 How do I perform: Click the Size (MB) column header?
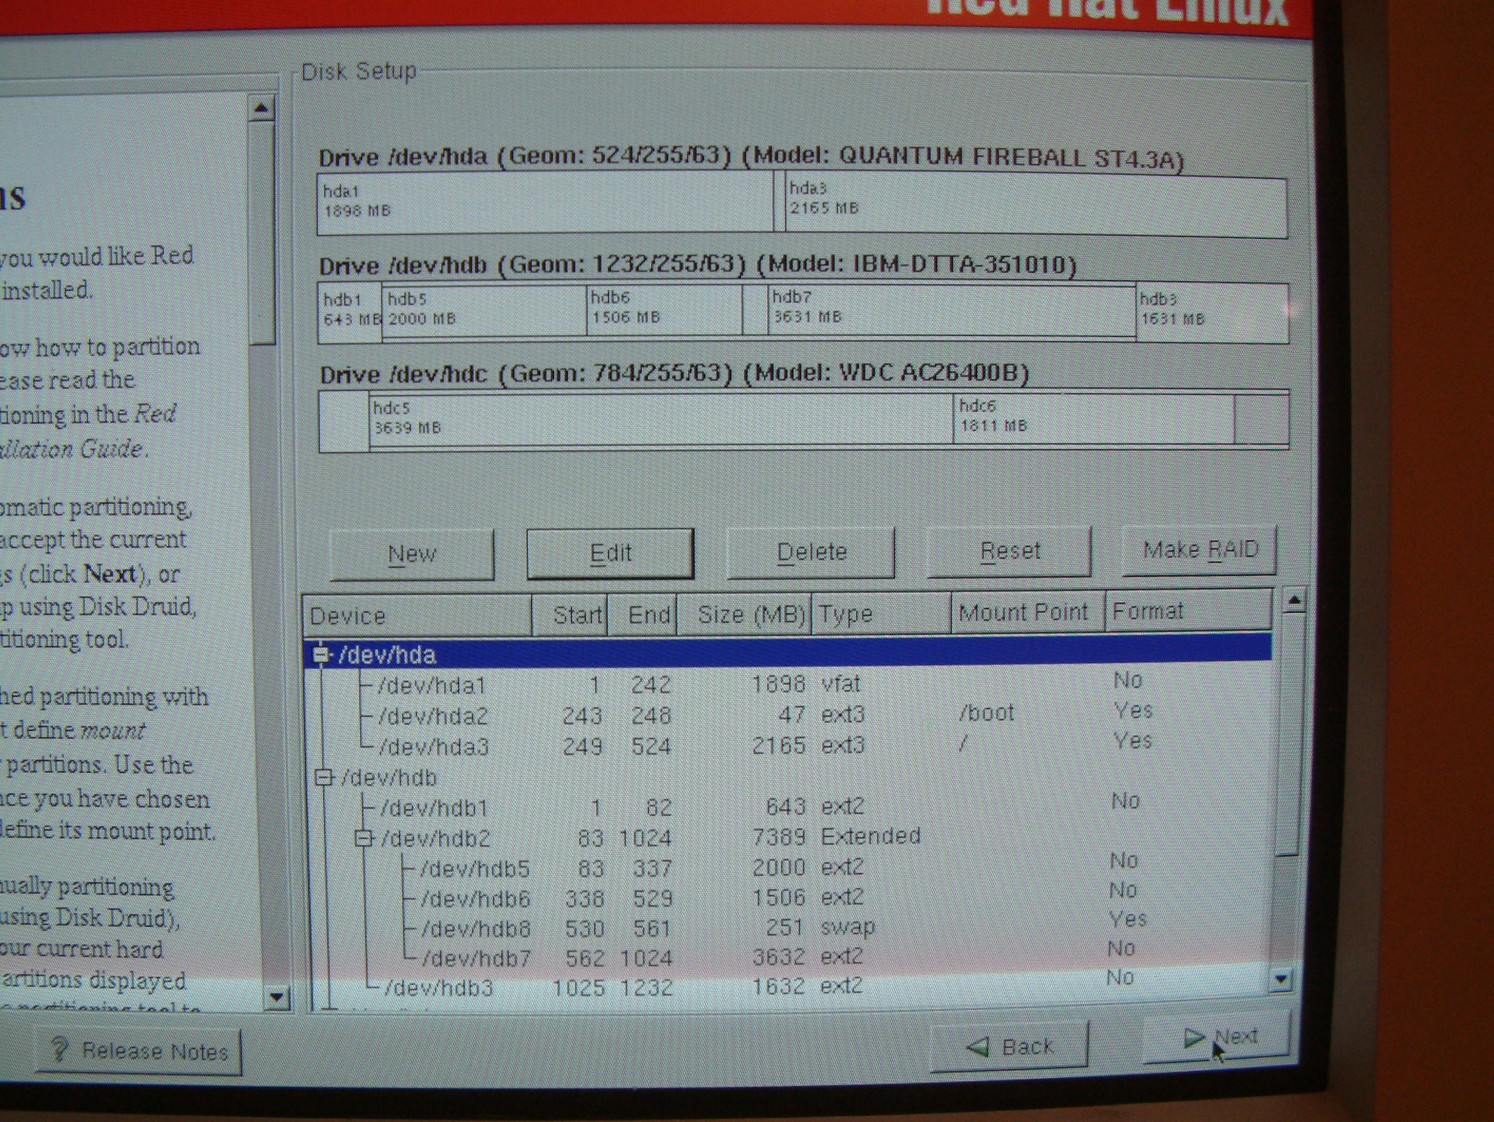click(x=744, y=614)
